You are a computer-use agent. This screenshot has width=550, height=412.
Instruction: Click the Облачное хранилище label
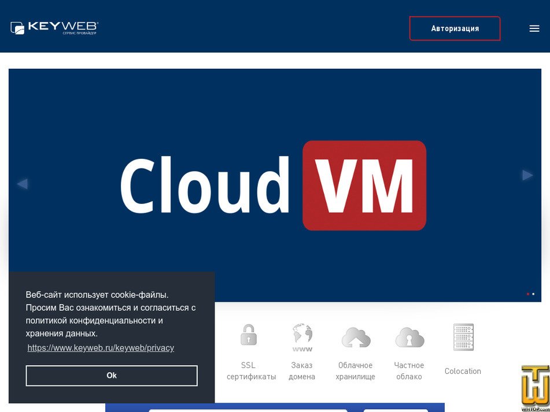tap(355, 371)
